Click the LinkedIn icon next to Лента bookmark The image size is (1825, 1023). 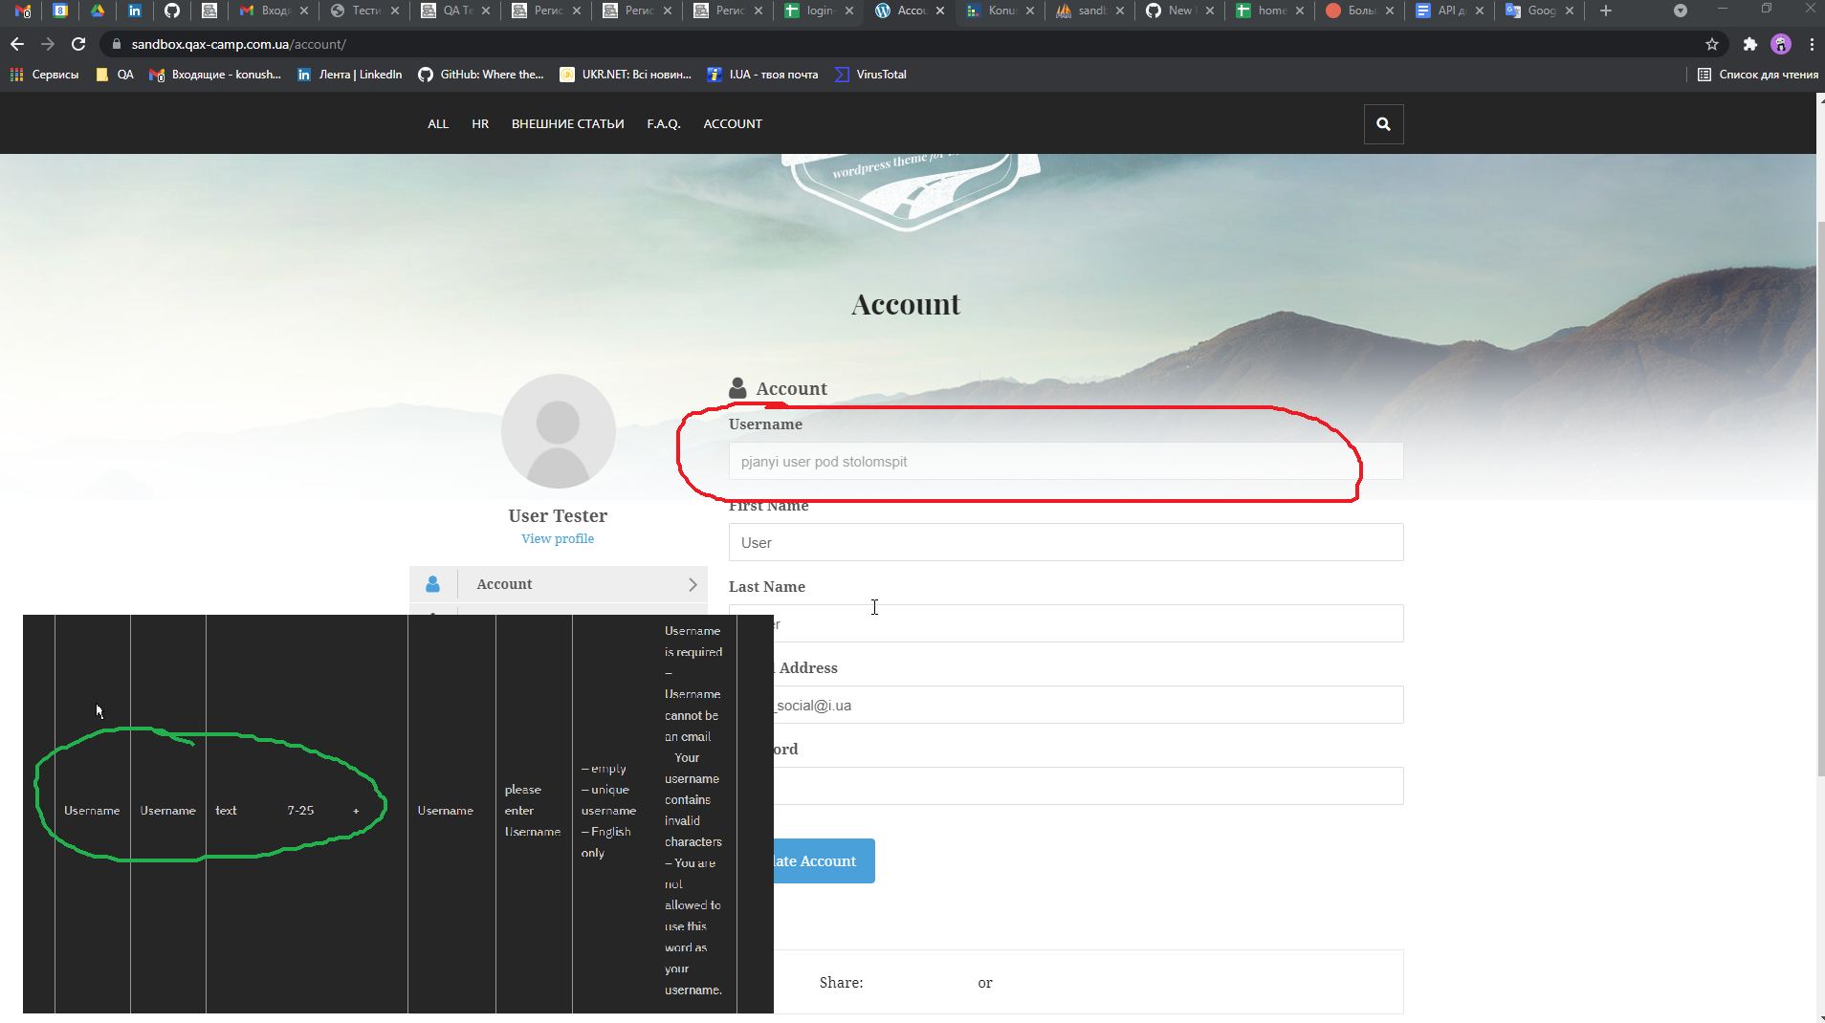[x=304, y=74]
